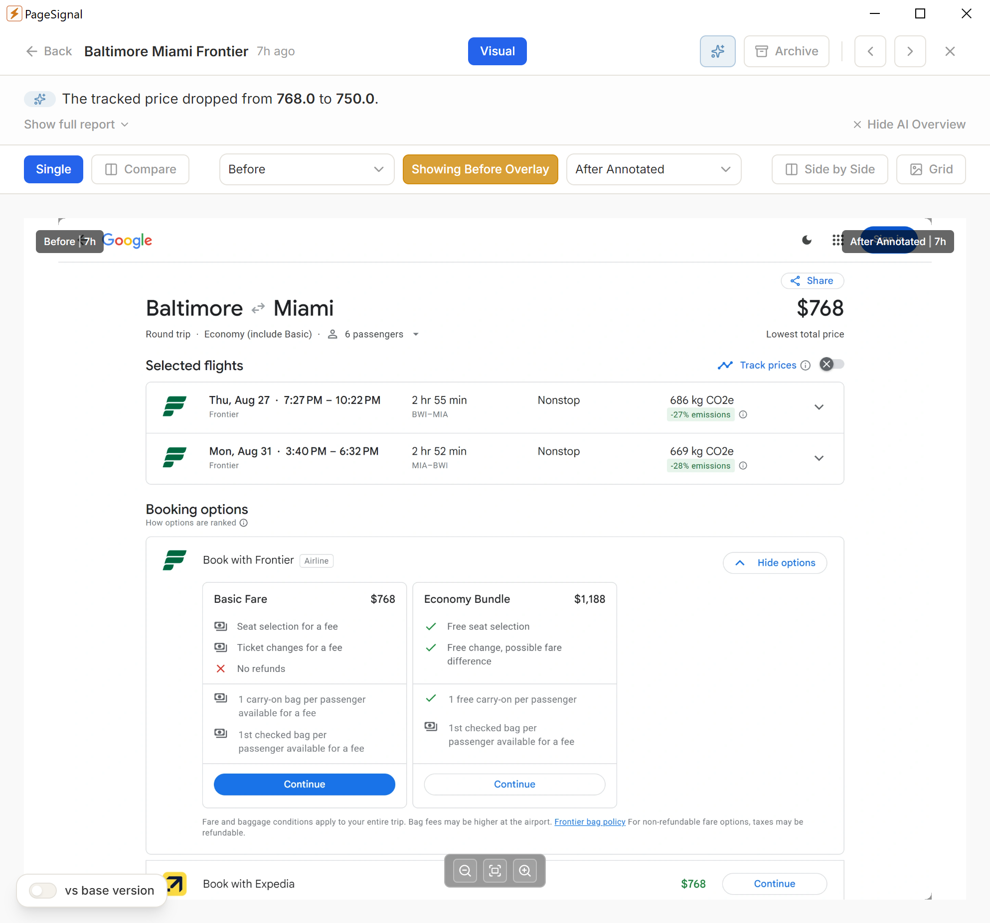Zoom out the snapshot view
This screenshot has height=923, width=990.
tap(465, 871)
